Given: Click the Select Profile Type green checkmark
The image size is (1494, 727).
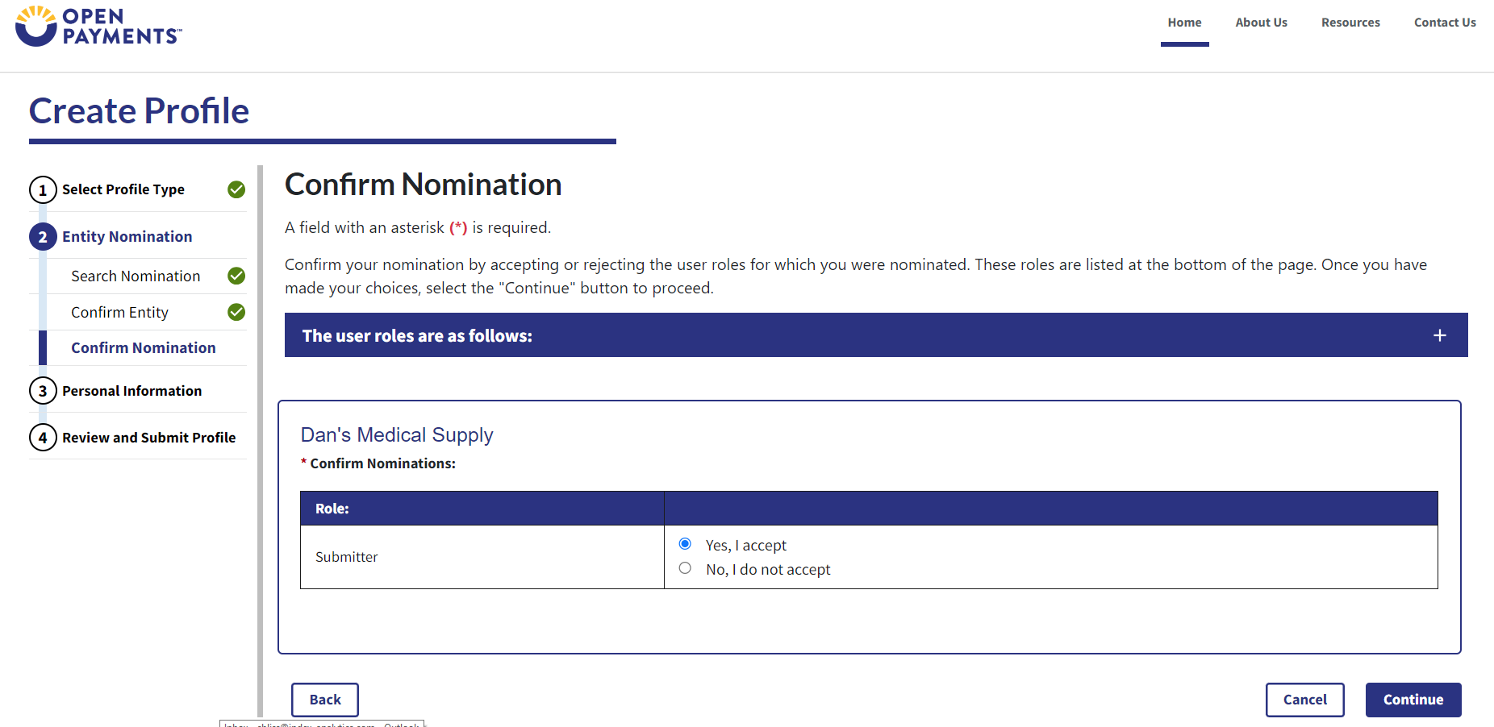Looking at the screenshot, I should click(236, 189).
